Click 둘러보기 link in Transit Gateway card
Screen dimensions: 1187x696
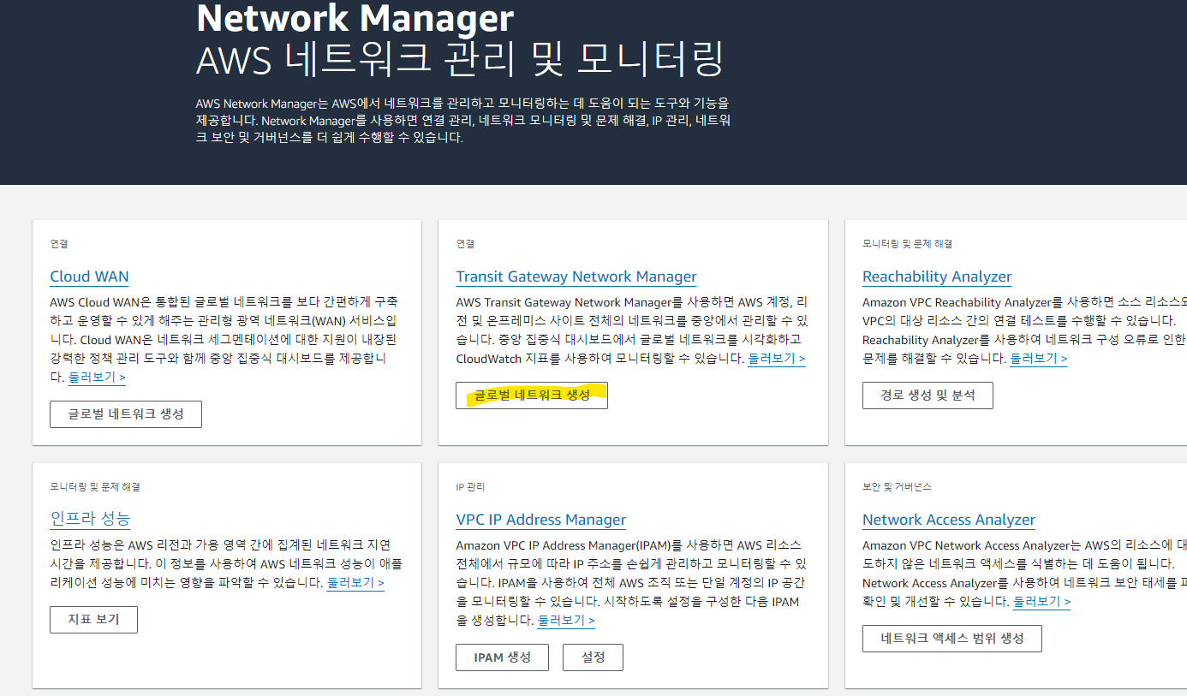776,358
